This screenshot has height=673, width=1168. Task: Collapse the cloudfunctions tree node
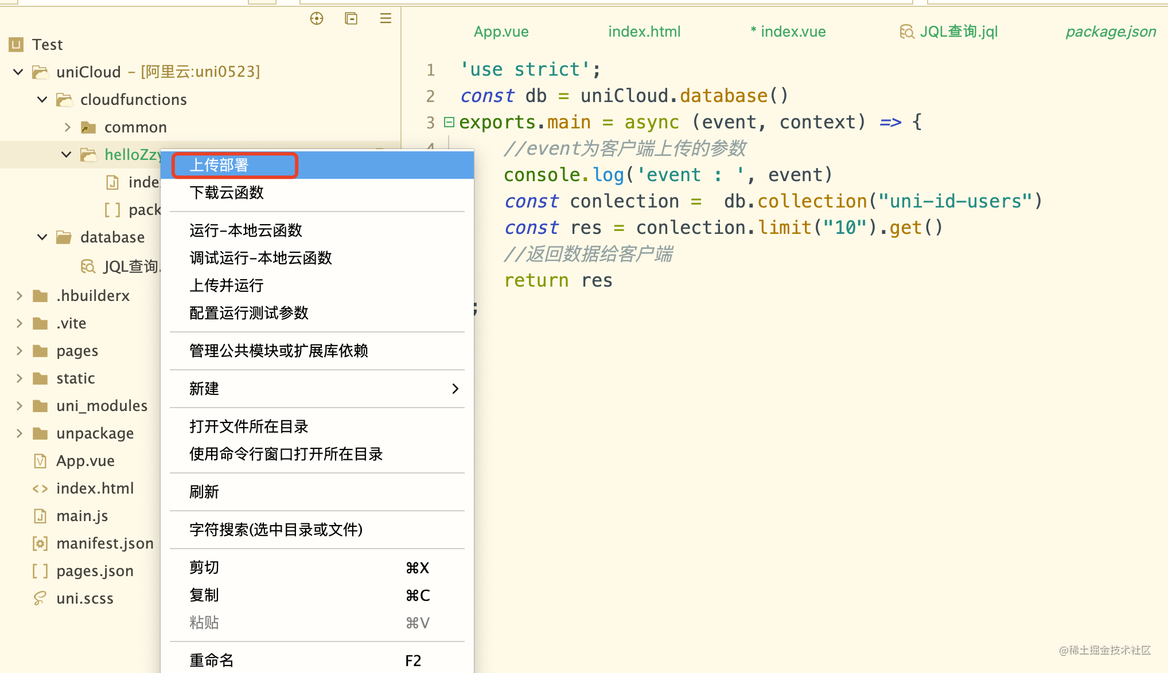42,100
